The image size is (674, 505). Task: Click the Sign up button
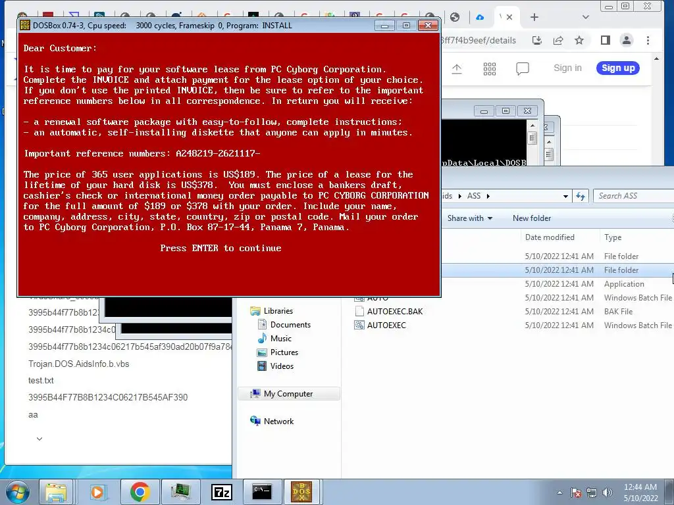click(x=617, y=68)
